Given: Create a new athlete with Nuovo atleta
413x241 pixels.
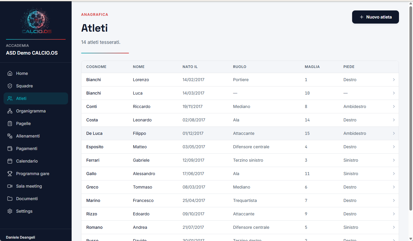Looking at the screenshot, I should (x=375, y=17).
